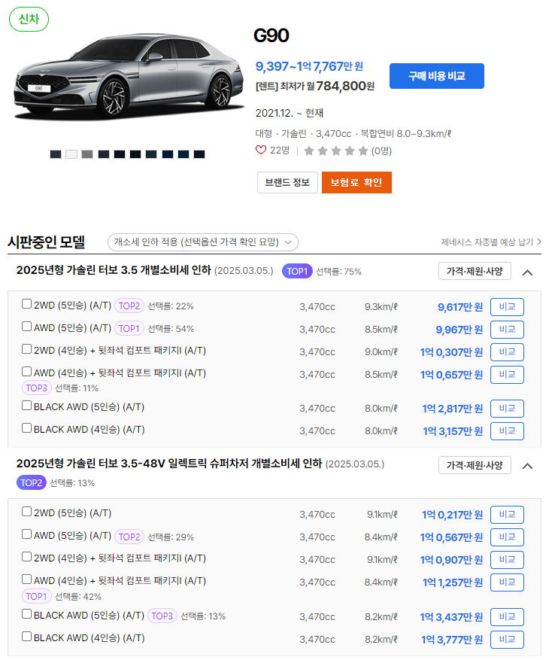Click TOP3 badge on BLACK AWD (5인승) 13% row
Image resolution: width=555 pixels, height=660 pixels.
coord(162,616)
